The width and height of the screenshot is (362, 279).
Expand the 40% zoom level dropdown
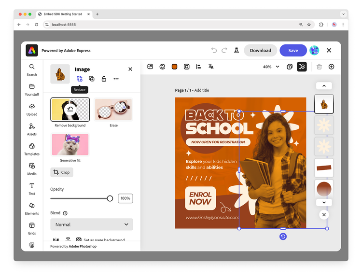point(271,67)
